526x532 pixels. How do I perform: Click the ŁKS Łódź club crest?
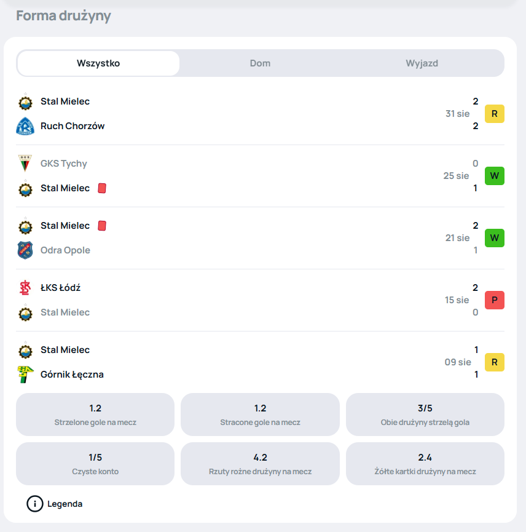[25, 288]
